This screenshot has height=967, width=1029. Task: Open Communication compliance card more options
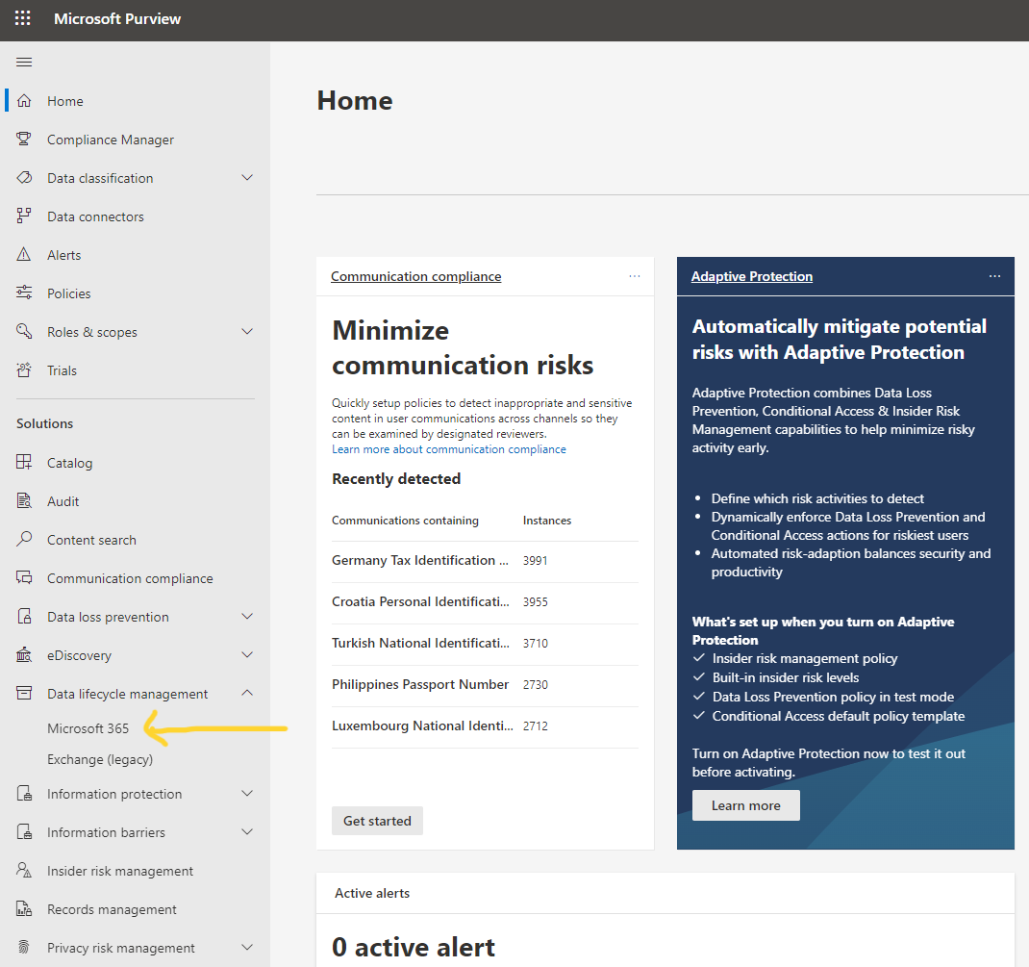pos(634,276)
